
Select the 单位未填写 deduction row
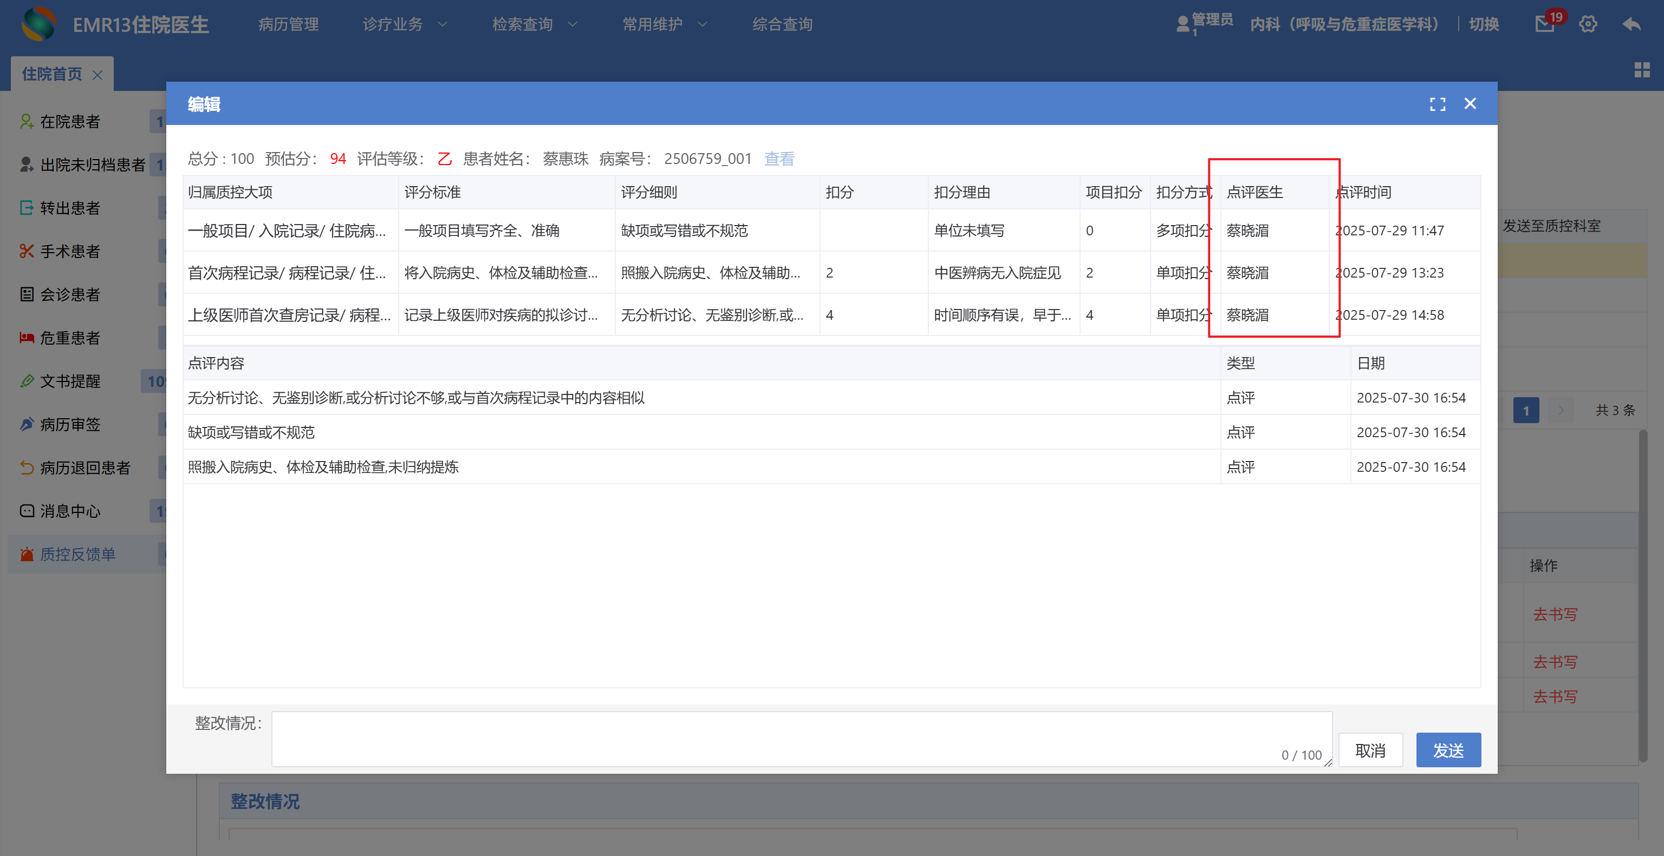(x=968, y=231)
